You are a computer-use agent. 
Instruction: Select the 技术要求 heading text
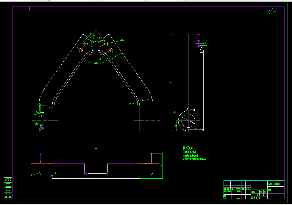pos(189,148)
